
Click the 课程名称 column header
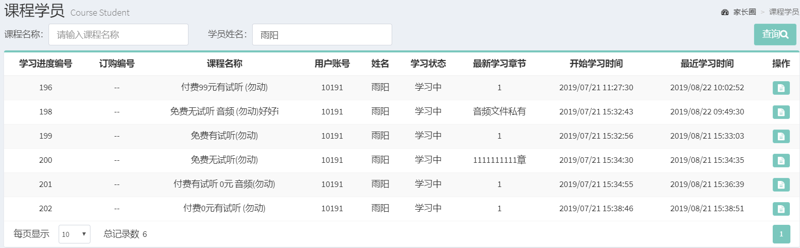[224, 64]
